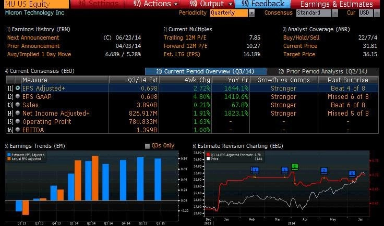Open Current Consensus (EEO) link
Viewport: 384px width, 226px height.
tap(40, 71)
